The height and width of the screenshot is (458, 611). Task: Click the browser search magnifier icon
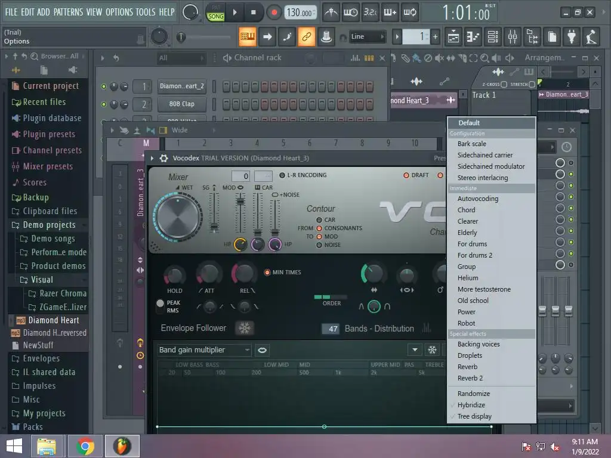34,57
